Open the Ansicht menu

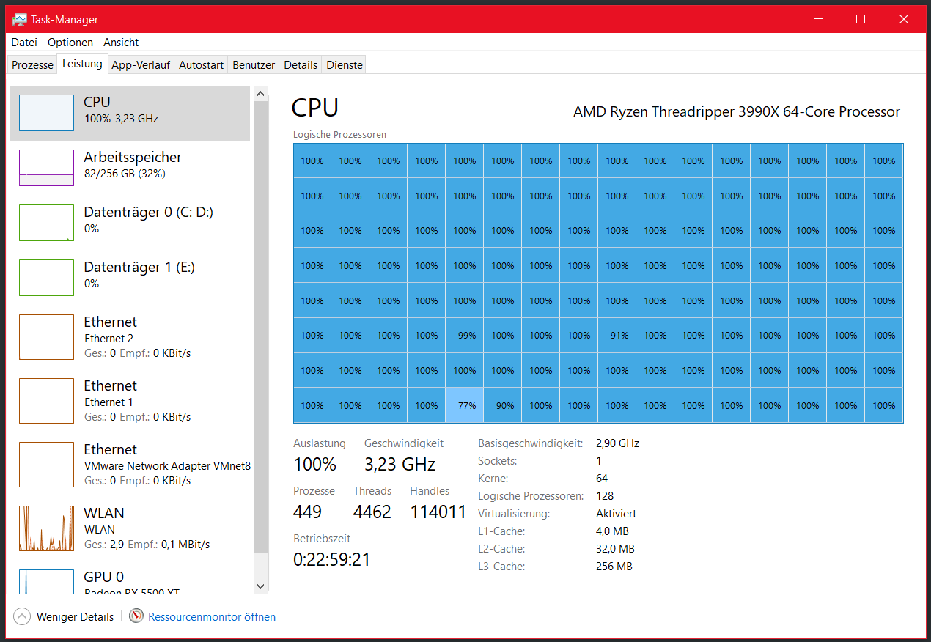(121, 43)
